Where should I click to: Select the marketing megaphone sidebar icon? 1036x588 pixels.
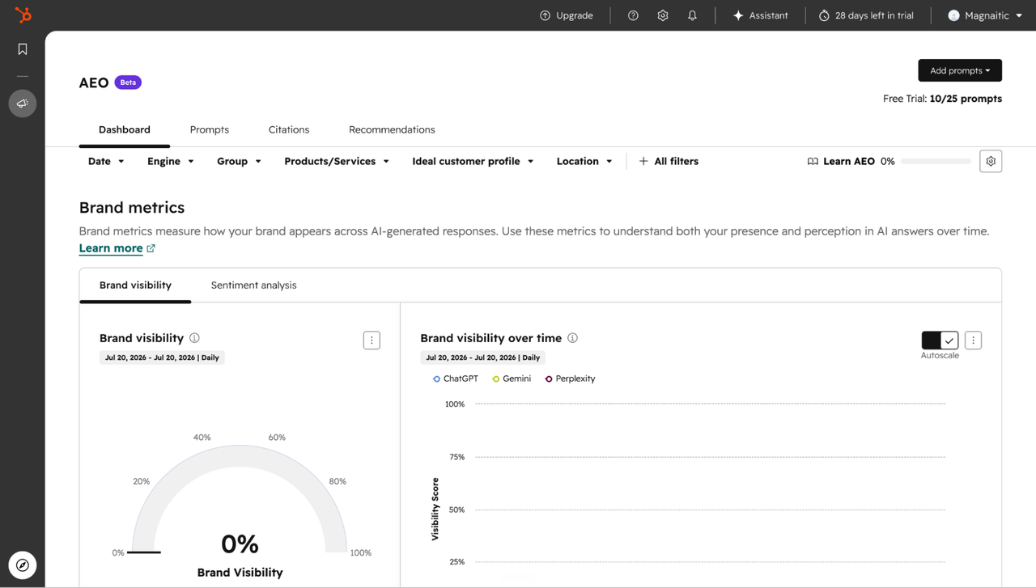[x=23, y=104]
